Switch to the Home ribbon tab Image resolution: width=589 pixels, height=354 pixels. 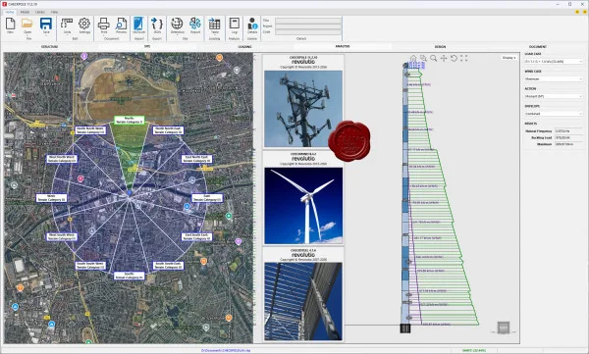[x=10, y=12]
